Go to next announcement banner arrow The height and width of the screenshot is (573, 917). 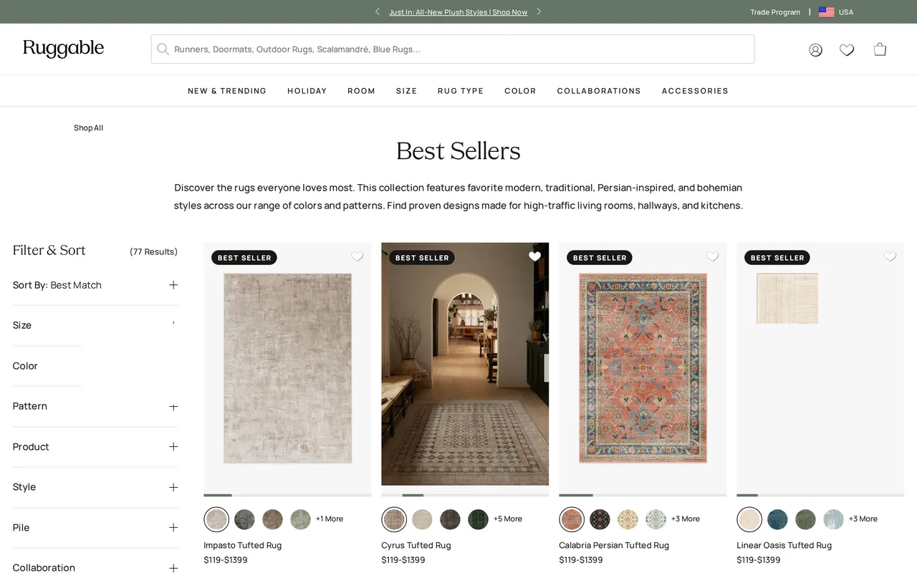(539, 11)
